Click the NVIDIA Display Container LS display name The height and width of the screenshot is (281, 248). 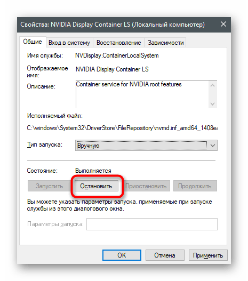tap(112, 69)
